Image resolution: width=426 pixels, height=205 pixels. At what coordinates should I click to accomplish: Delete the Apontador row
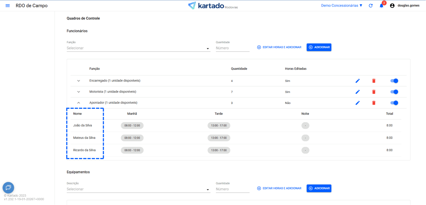pos(374,103)
